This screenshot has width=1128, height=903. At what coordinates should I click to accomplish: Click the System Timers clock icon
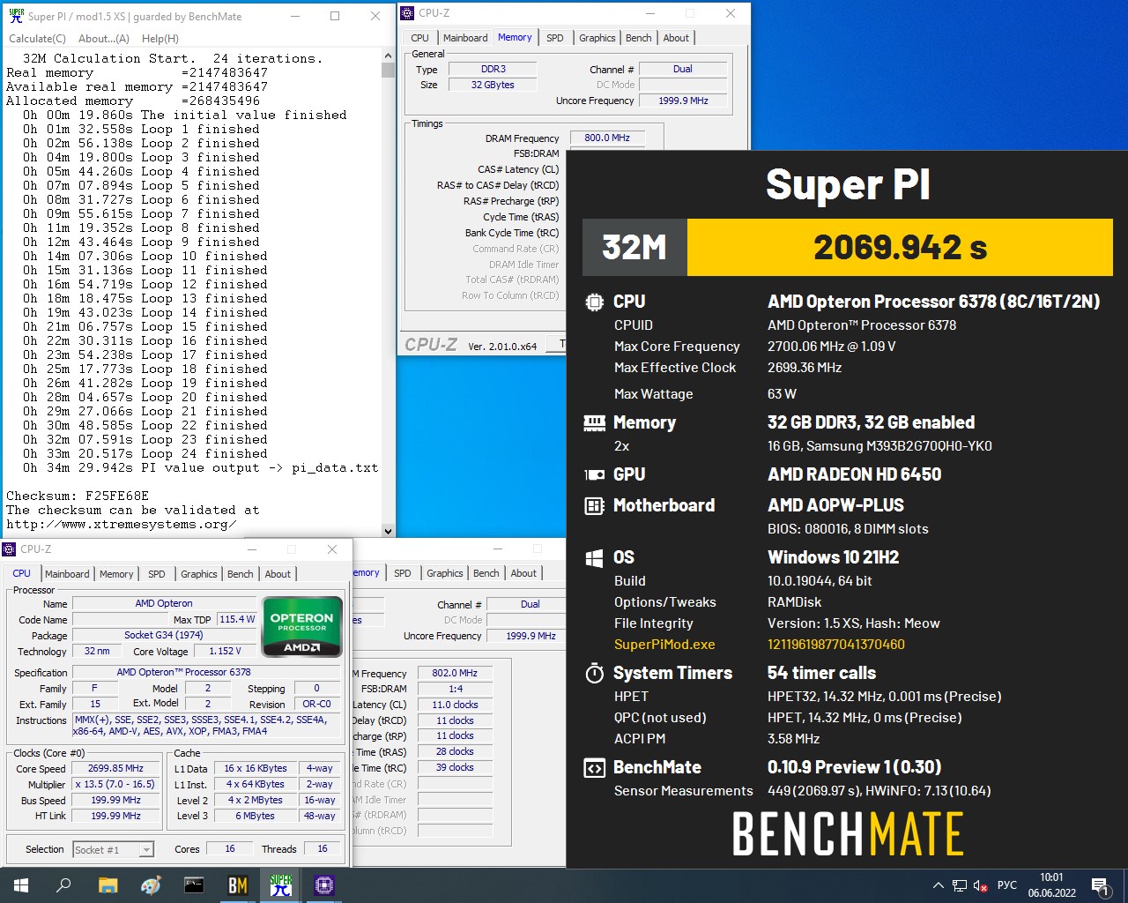(594, 674)
